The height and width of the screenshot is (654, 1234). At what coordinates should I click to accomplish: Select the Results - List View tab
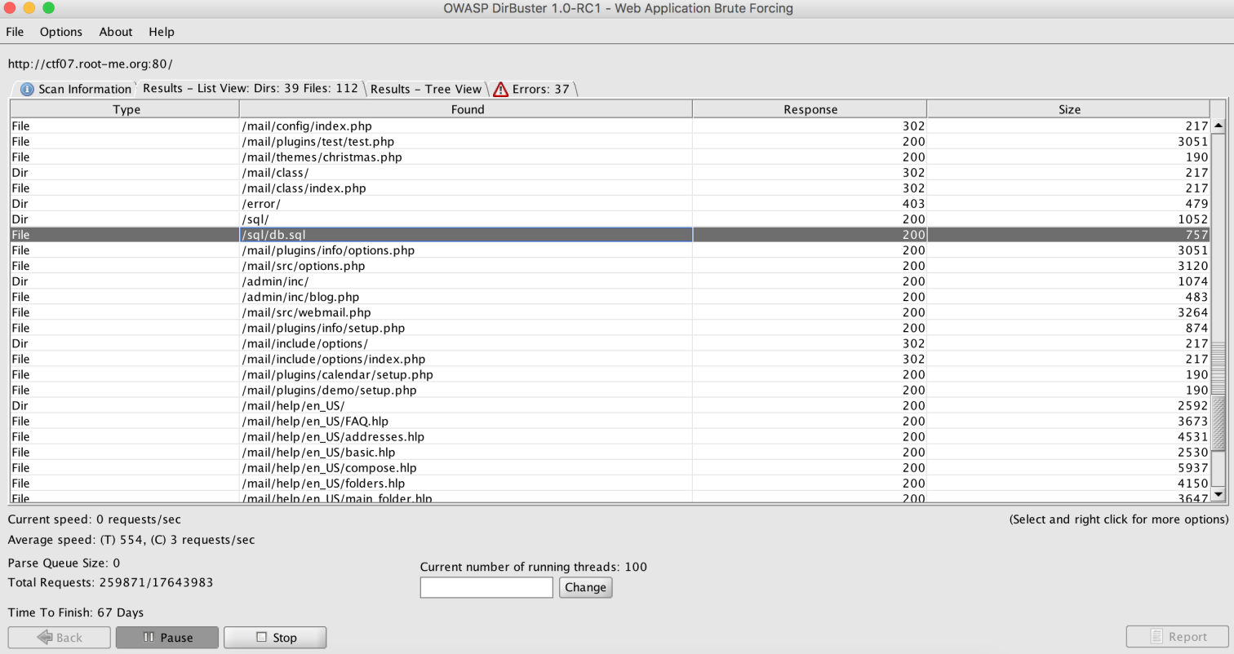tap(251, 88)
